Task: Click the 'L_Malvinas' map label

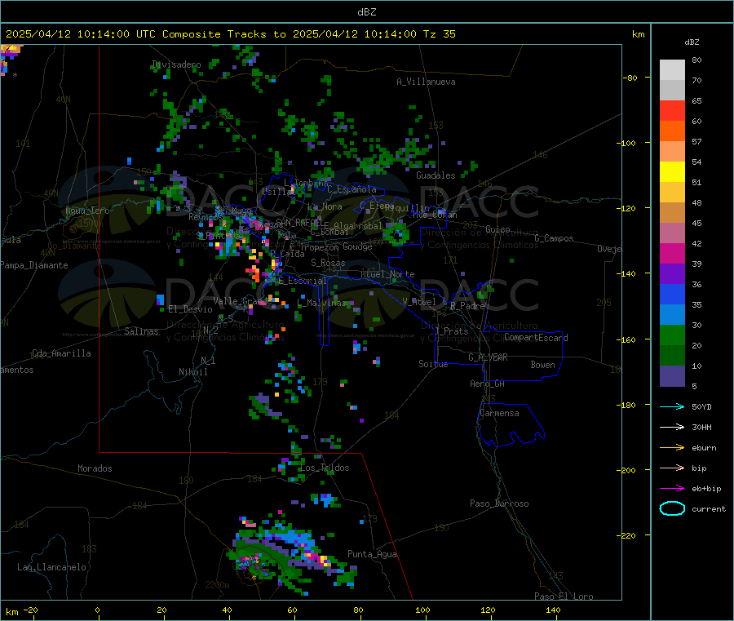Action: 321,303
